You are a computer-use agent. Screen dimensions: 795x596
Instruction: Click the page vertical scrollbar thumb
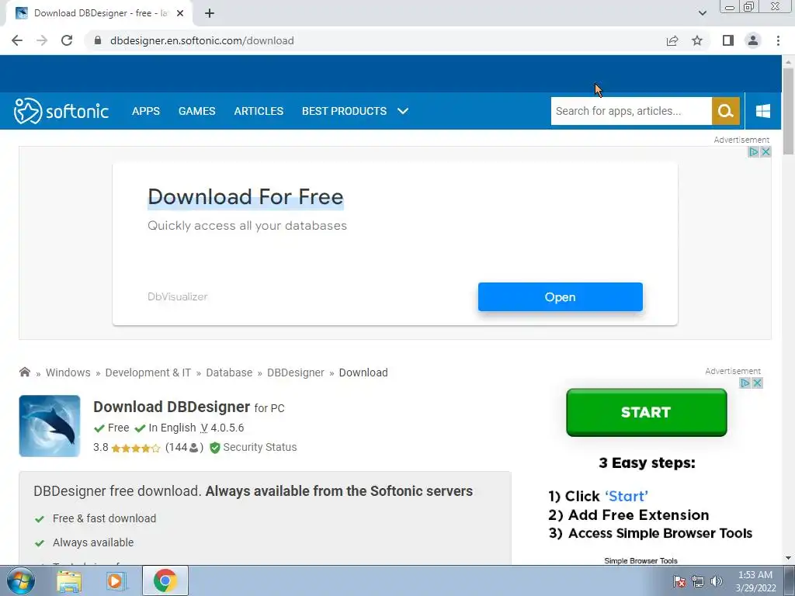click(788, 110)
